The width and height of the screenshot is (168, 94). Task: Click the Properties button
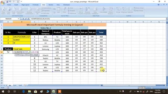[x=46, y=11]
